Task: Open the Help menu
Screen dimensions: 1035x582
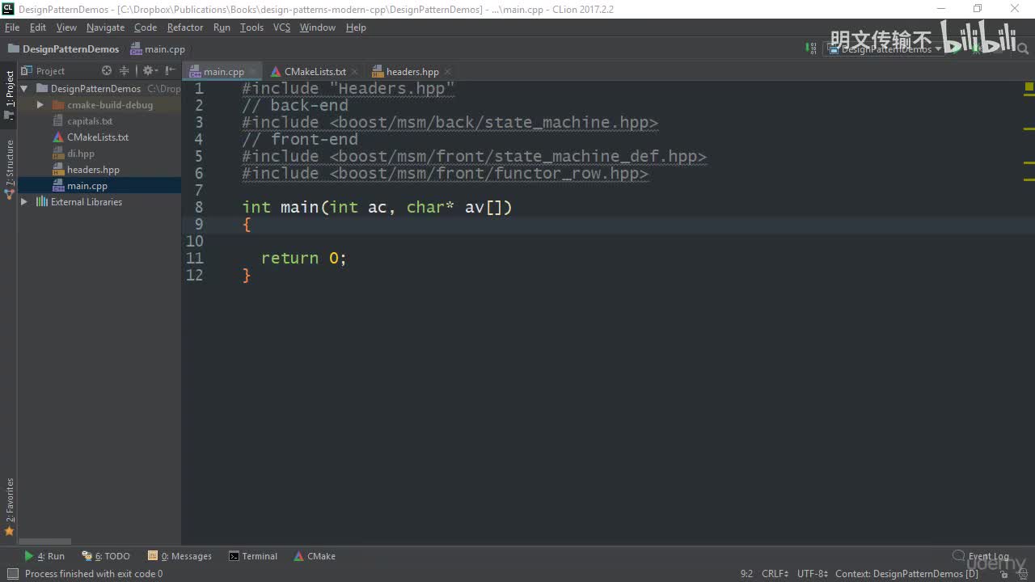Action: coord(356,27)
